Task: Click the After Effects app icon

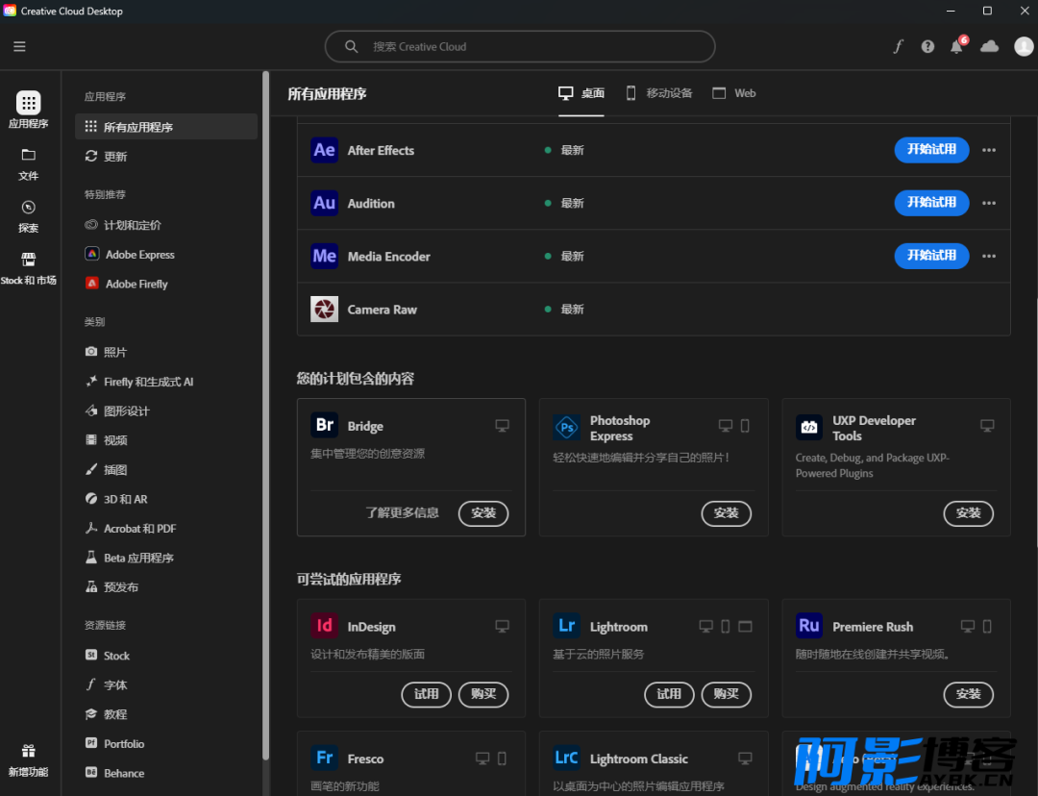Action: [x=324, y=150]
